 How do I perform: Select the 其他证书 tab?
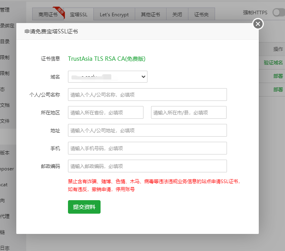pyautogui.click(x=151, y=14)
